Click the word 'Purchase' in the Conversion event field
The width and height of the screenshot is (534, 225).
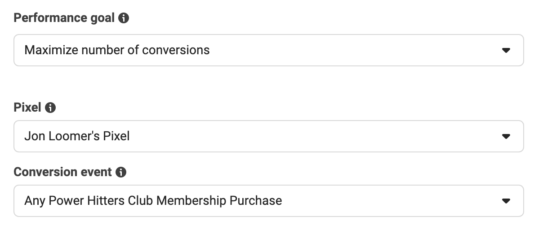click(256, 201)
